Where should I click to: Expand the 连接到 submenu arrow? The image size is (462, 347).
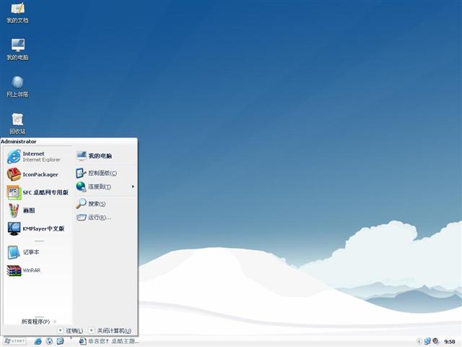point(133,187)
